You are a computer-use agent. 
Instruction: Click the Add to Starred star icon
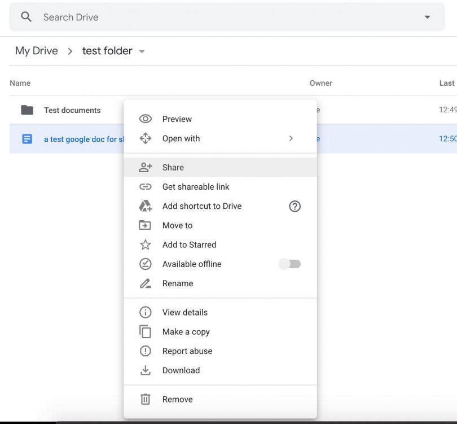pyautogui.click(x=146, y=244)
